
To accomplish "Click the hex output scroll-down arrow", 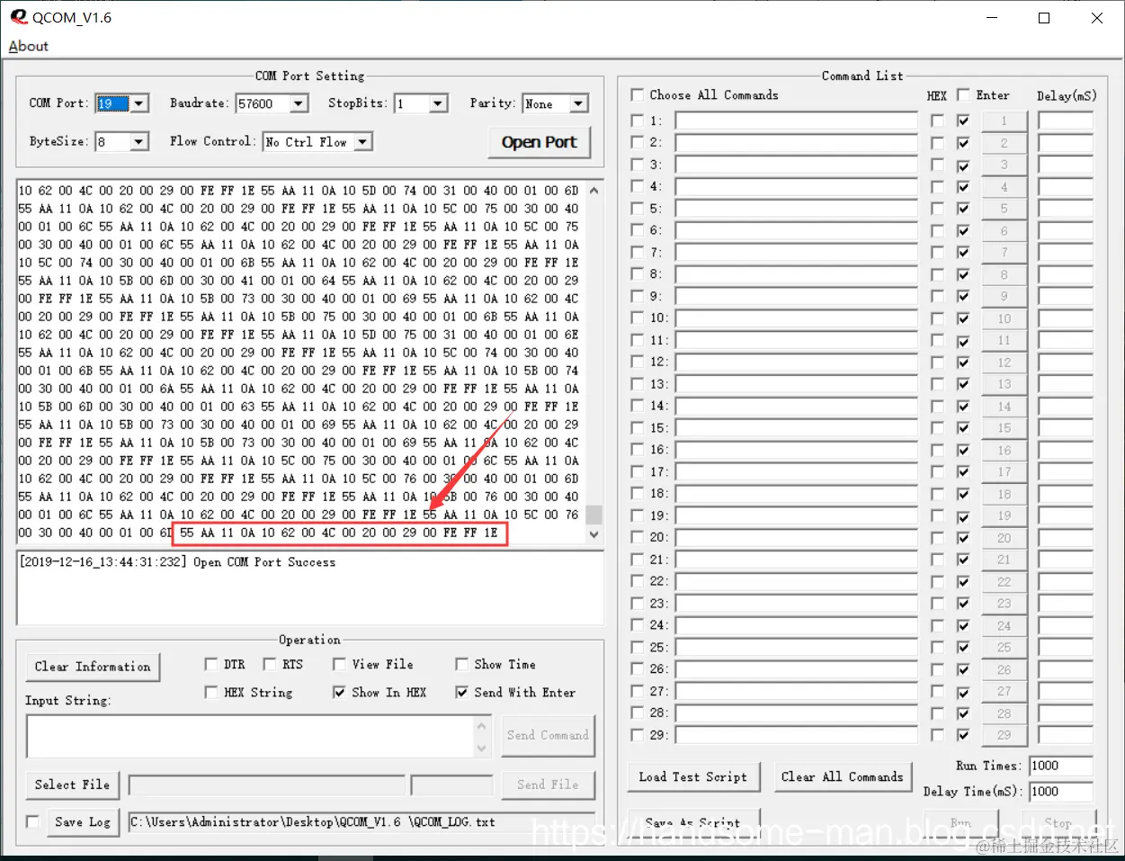I will [x=594, y=534].
